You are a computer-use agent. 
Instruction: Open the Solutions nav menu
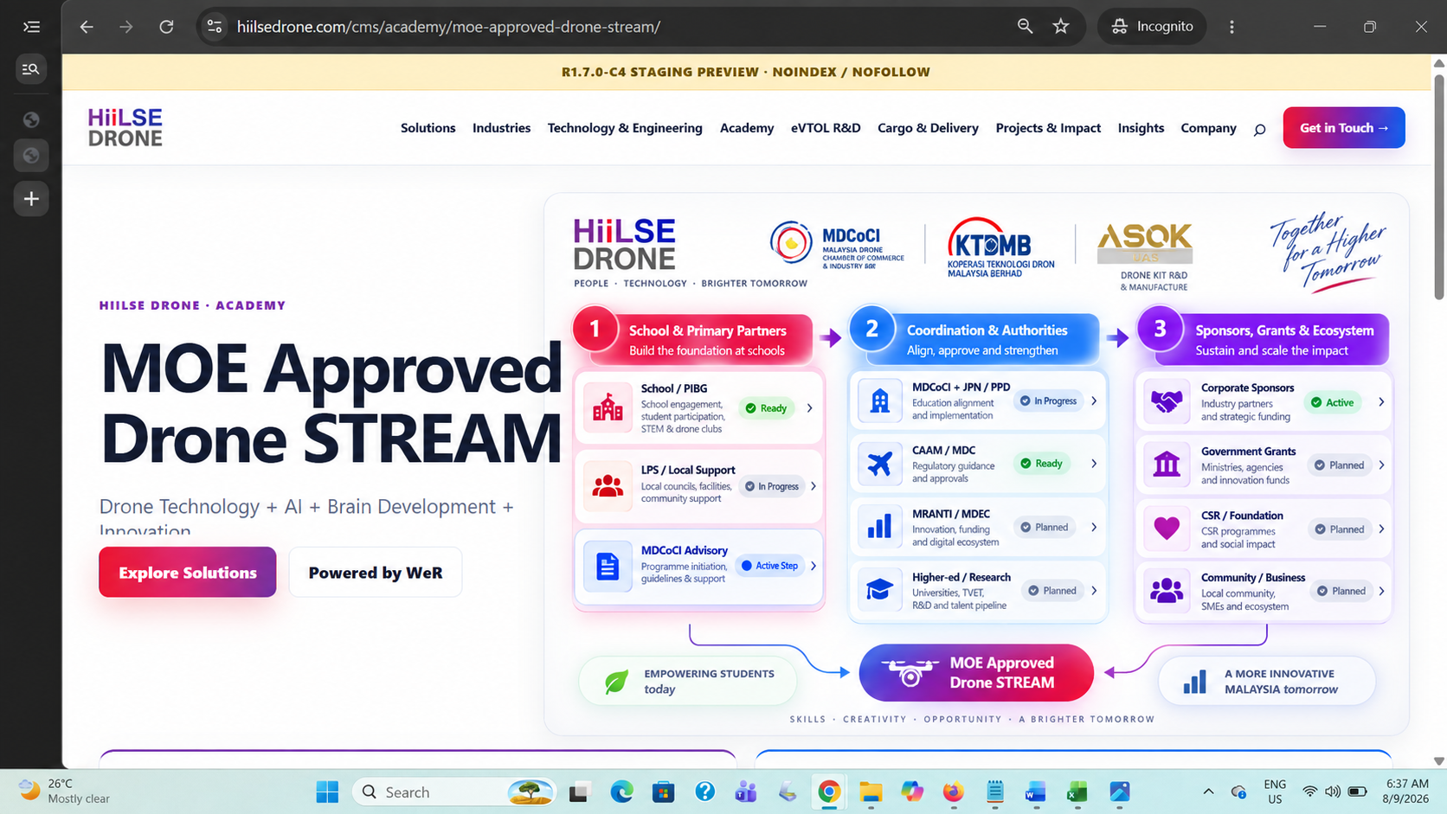click(x=428, y=128)
